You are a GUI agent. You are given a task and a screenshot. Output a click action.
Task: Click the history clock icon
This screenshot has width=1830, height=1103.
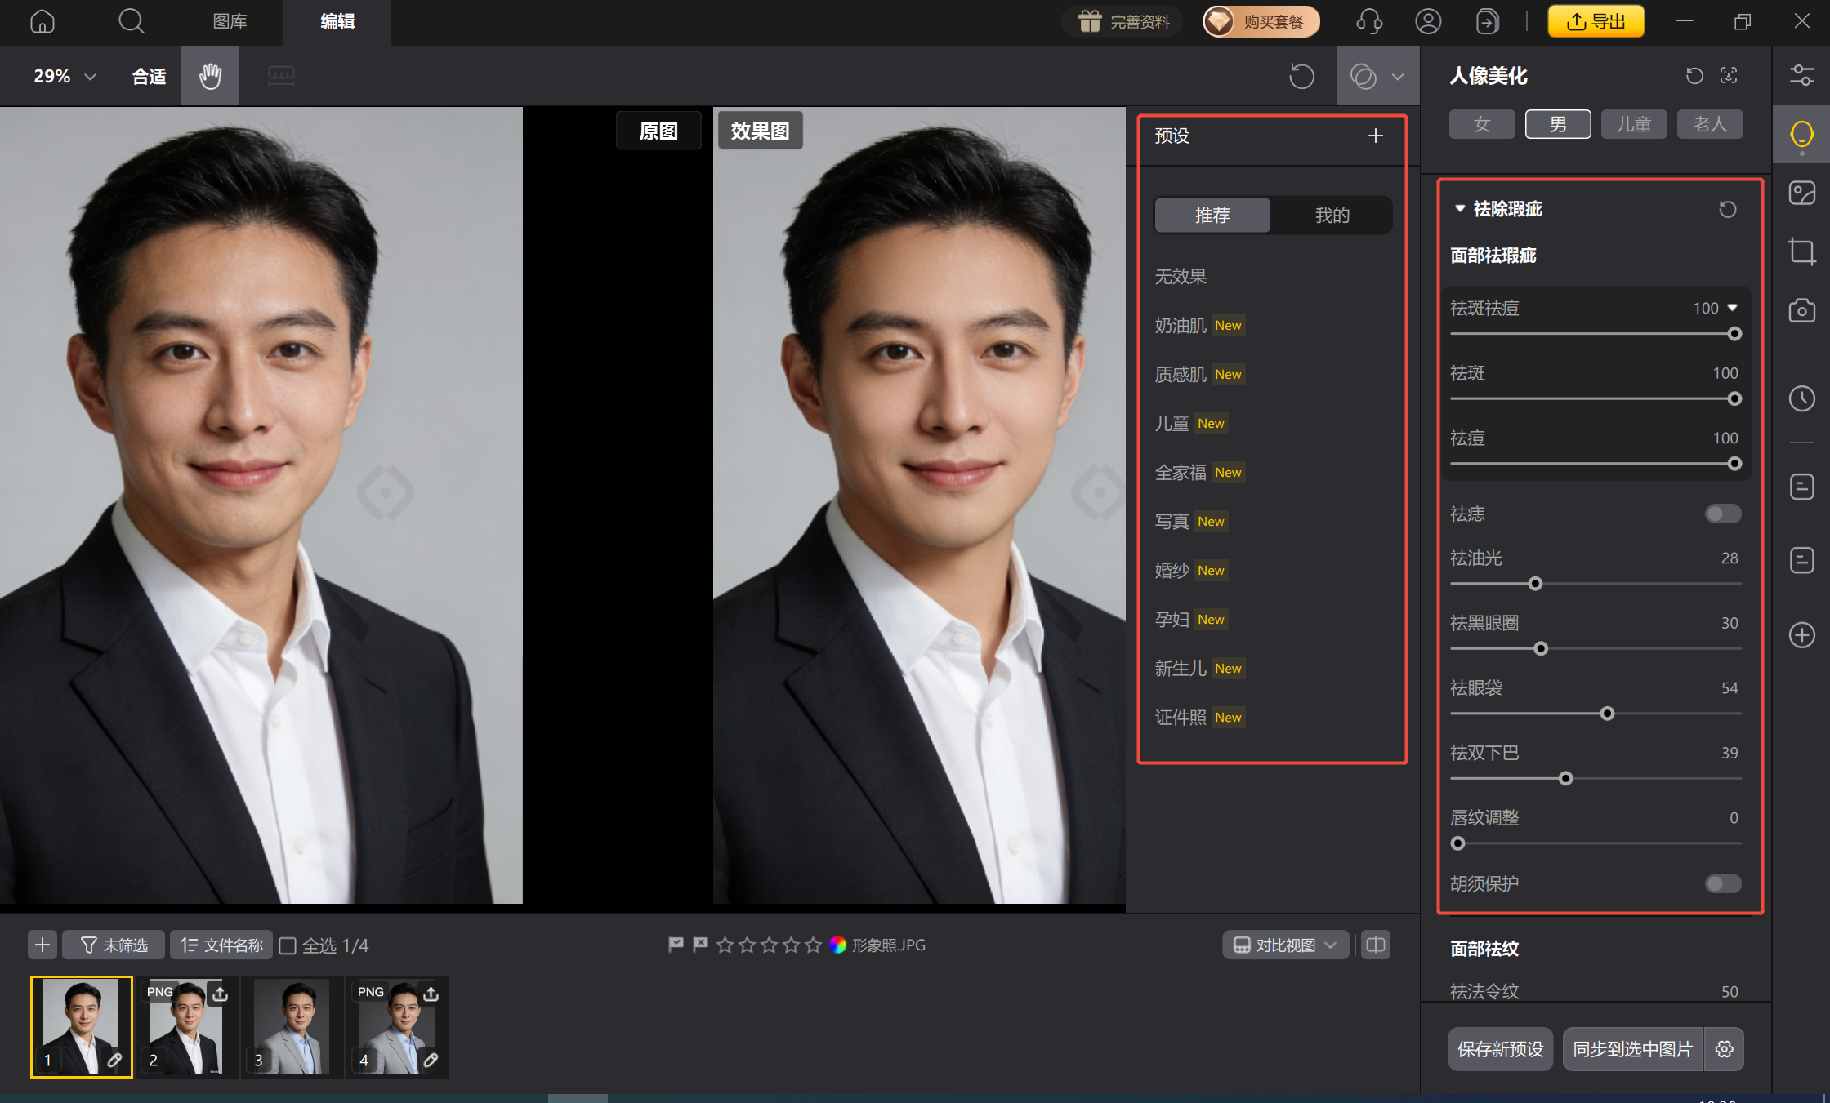[x=1801, y=398]
